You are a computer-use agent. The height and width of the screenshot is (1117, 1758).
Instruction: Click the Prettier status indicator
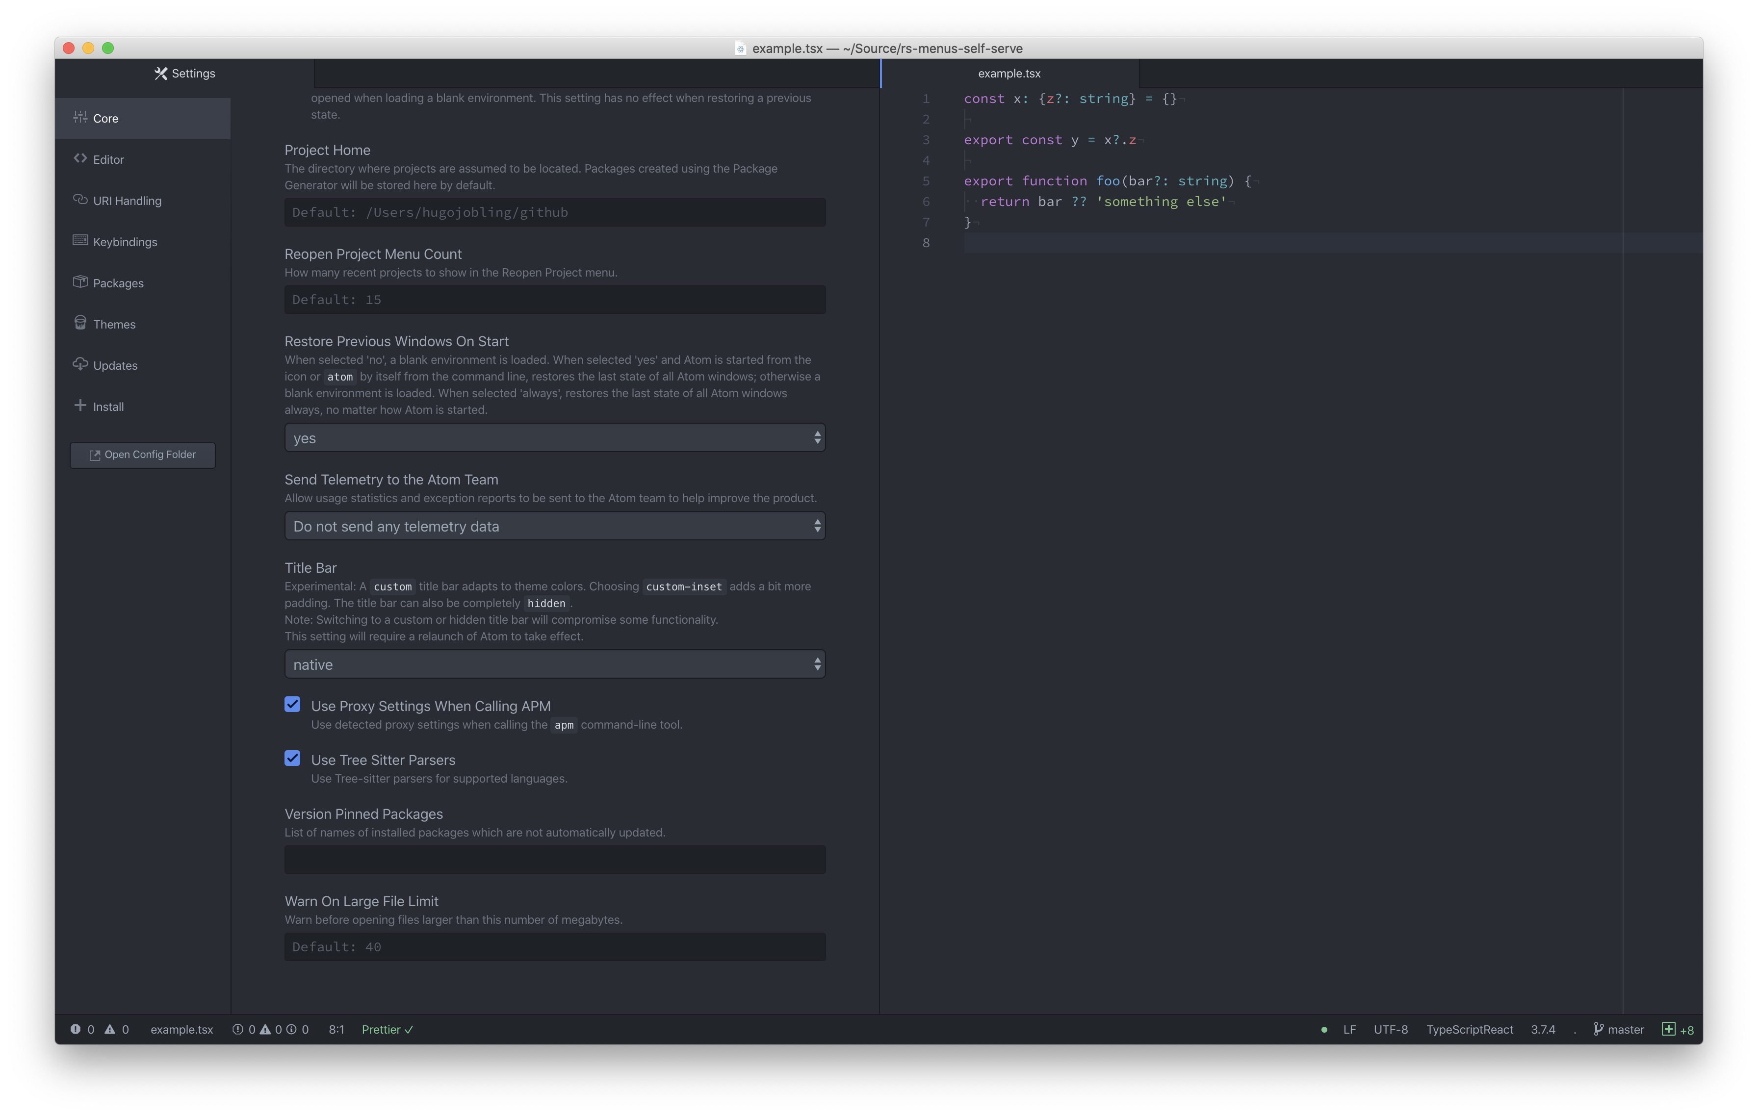point(387,1029)
